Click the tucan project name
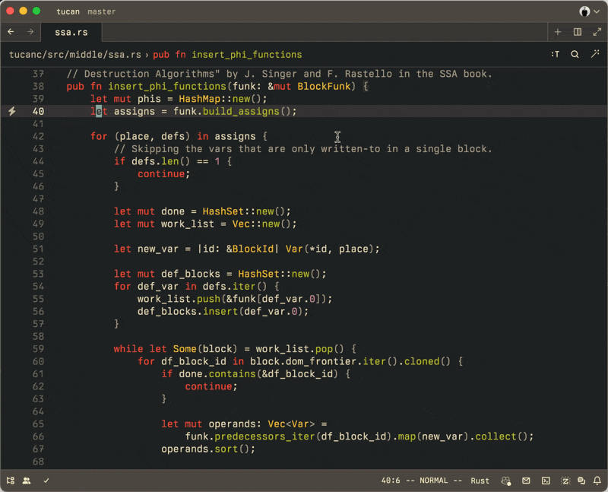This screenshot has height=492, width=608. [68, 11]
